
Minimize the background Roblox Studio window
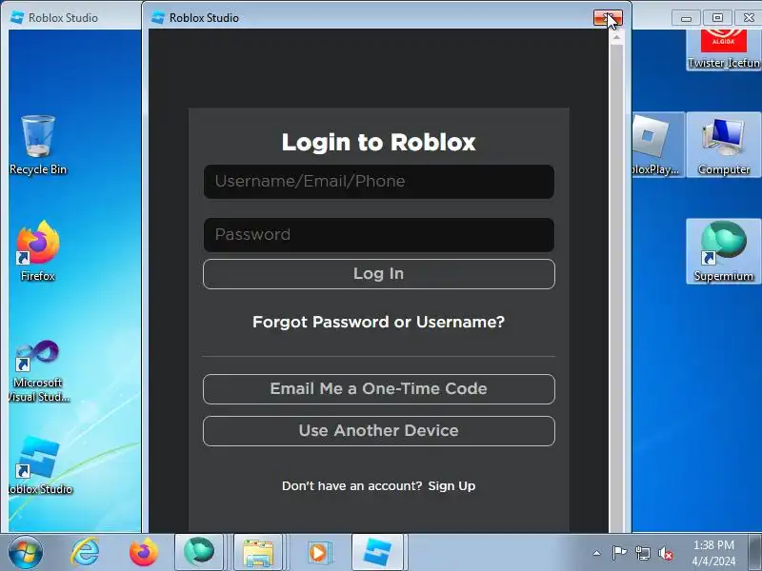click(x=686, y=18)
